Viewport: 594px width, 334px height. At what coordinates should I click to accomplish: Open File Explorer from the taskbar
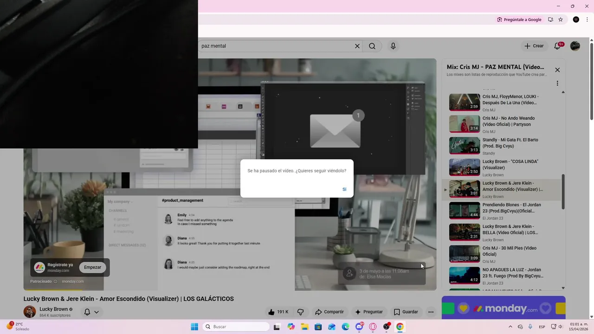pos(304,327)
